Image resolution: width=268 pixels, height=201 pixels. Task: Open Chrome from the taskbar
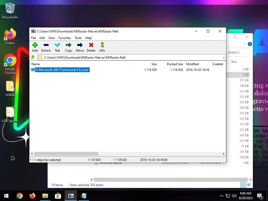[x=19, y=196]
